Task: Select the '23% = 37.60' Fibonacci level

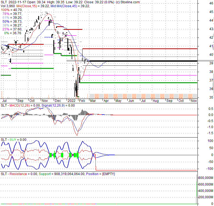Action: 12,29
